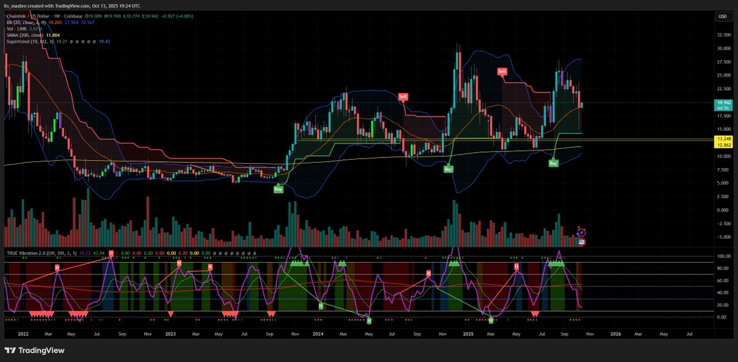Image resolution: width=738 pixels, height=362 pixels.
Task: Click the current price label 19.942
Action: coord(723,103)
